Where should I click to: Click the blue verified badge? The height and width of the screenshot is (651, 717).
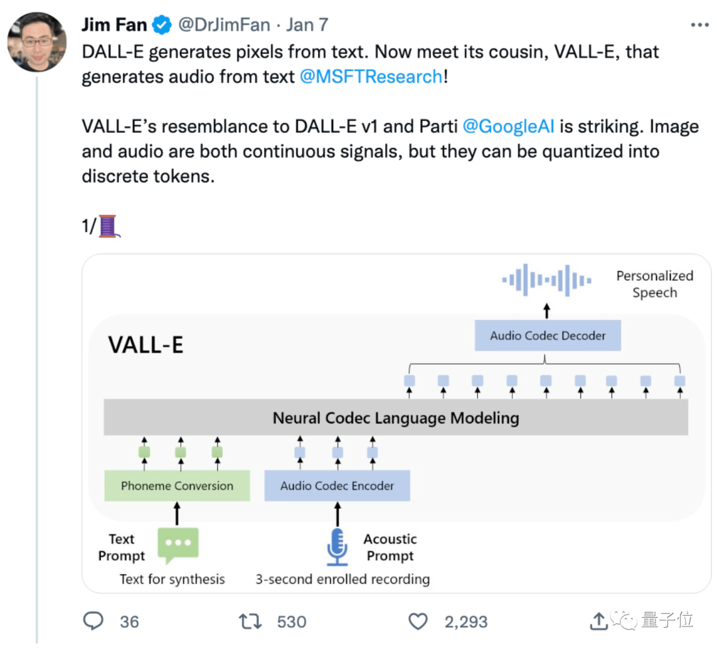point(161,25)
